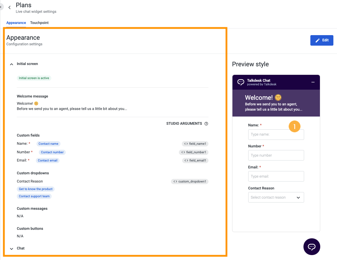The height and width of the screenshot is (260, 337).
Task: Click the Contact name tag
Action: 48,144
